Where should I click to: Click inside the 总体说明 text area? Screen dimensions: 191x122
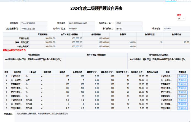coord(103,117)
